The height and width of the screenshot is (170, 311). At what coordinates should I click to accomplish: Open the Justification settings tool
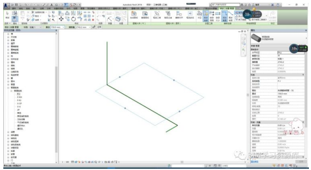pyautogui.click(x=199, y=15)
